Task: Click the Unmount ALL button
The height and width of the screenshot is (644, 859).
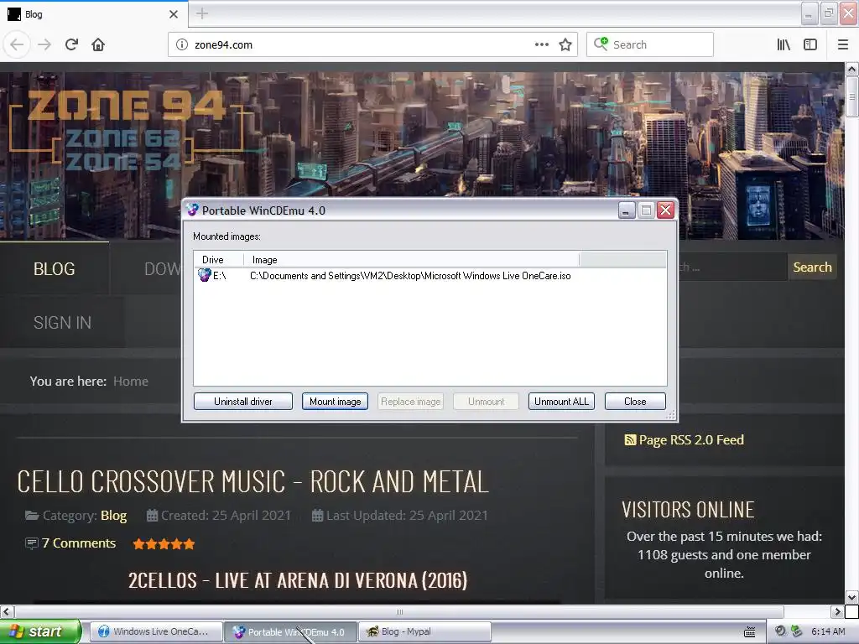Action: click(x=561, y=402)
